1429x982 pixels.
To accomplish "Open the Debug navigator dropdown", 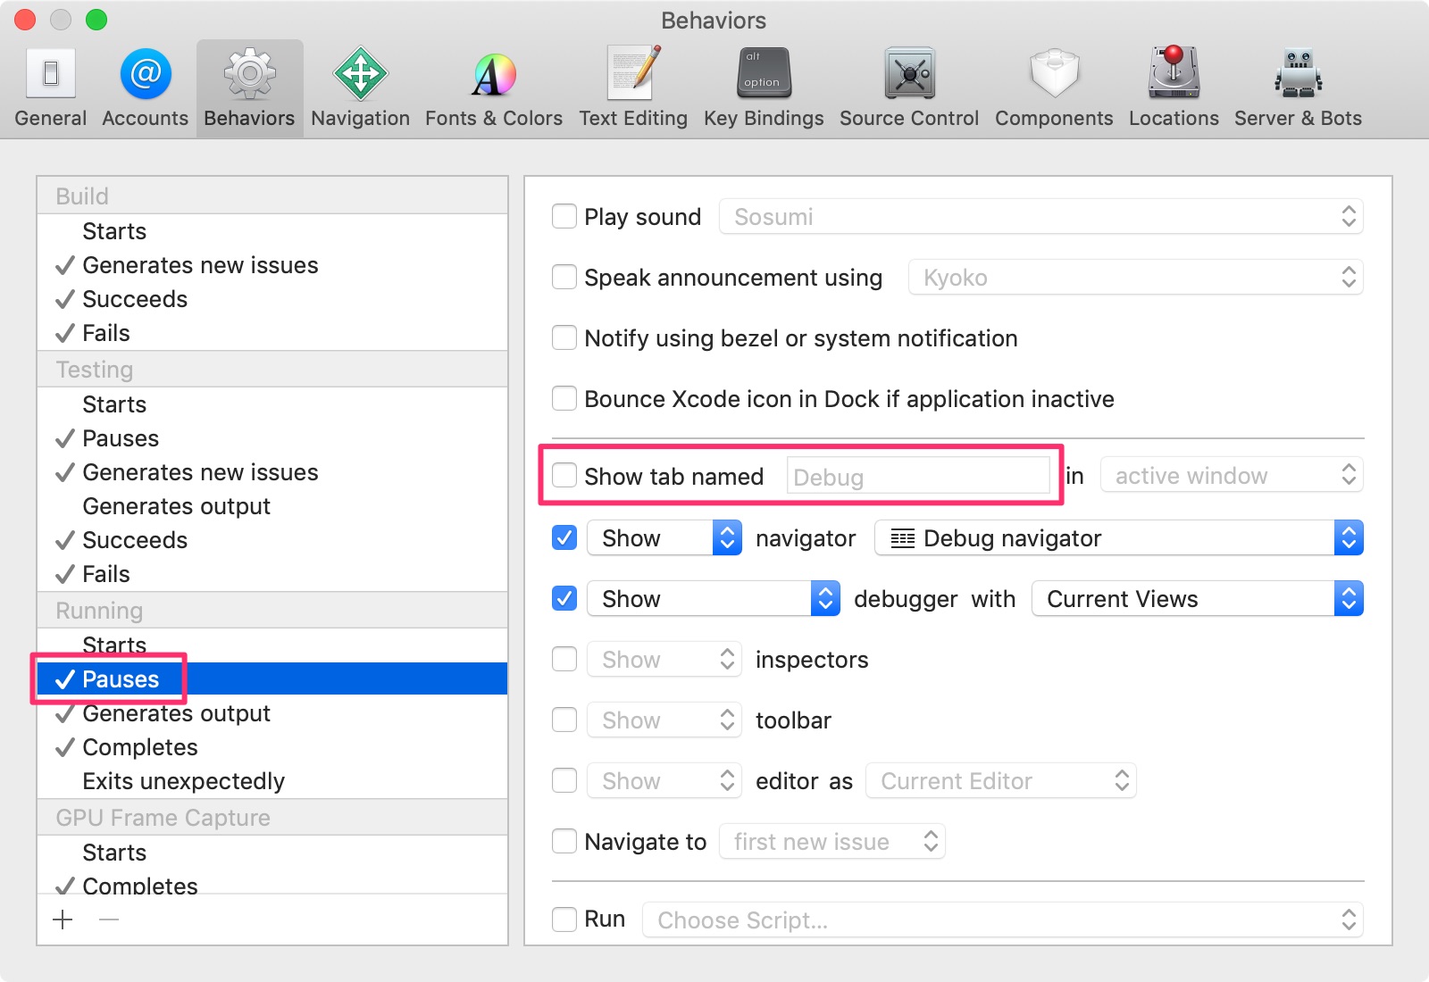I will 1117,537.
